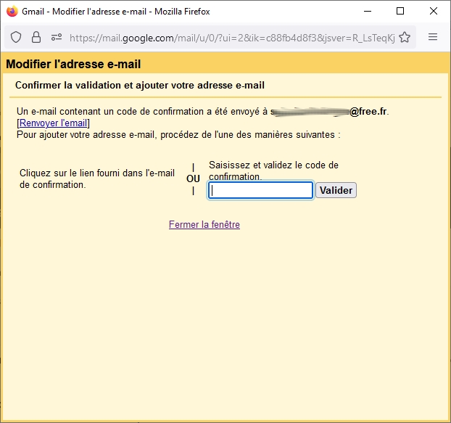The image size is (451, 423).
Task: Maximize the Firefox window
Action: pyautogui.click(x=400, y=11)
